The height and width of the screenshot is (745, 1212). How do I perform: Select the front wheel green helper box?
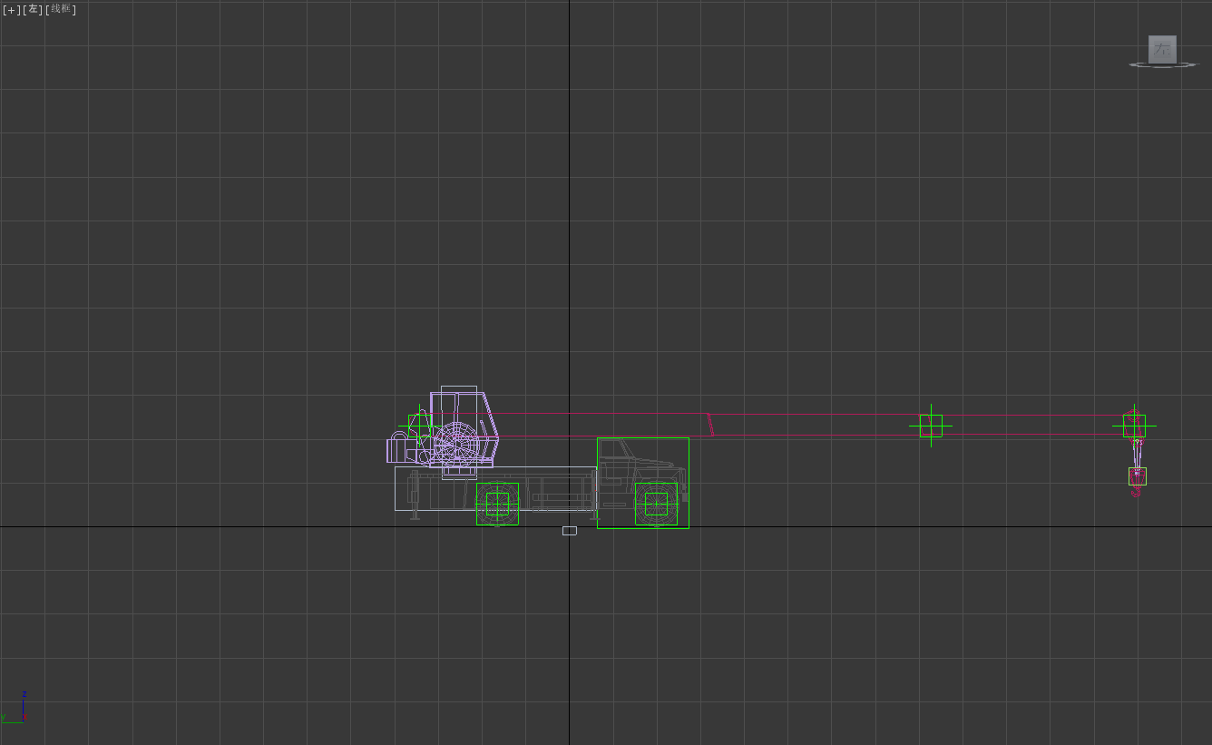click(x=656, y=504)
